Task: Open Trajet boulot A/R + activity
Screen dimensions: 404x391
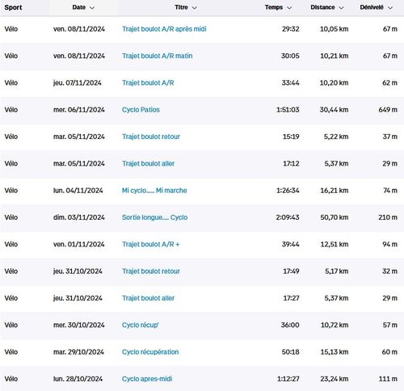Action: [x=150, y=244]
